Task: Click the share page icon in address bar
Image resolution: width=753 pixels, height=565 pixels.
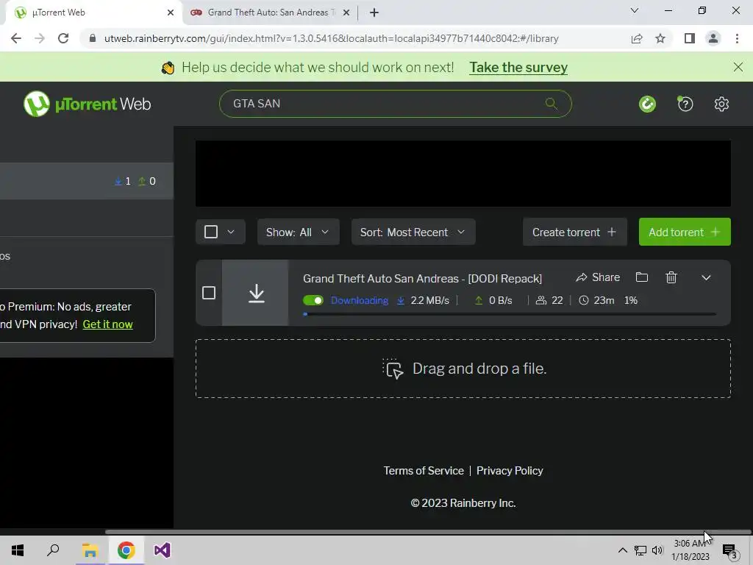Action: (637, 38)
